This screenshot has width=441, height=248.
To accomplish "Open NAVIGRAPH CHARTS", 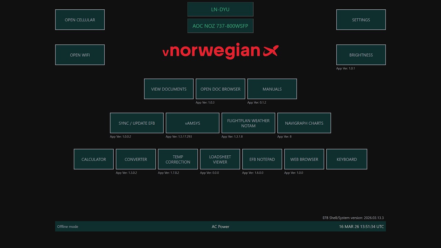I will click(x=304, y=123).
